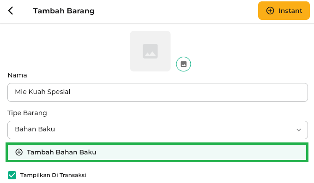
Task: Click the Tipe Barang field label
Action: click(27, 113)
